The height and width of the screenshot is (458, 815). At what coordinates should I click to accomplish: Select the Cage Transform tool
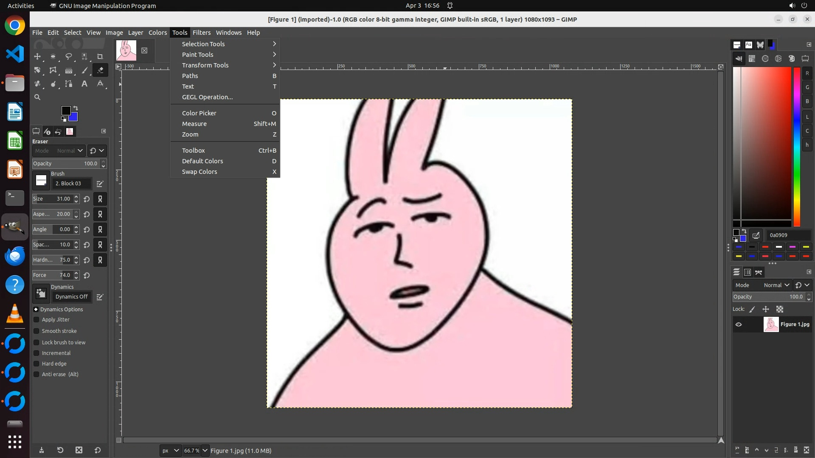(x=53, y=70)
